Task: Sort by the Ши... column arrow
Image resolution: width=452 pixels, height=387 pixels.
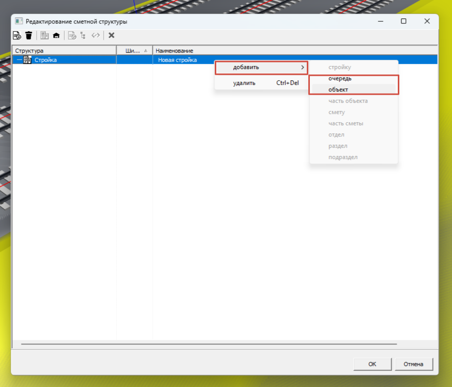Action: point(146,51)
